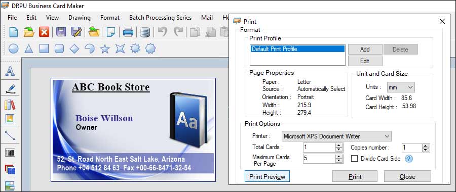Select the five-point star shape tool
The width and height of the screenshot is (456, 192).
click(x=105, y=49)
